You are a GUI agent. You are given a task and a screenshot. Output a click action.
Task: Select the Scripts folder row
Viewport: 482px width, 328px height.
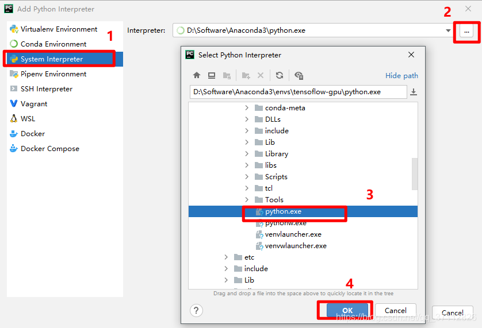click(x=303, y=176)
